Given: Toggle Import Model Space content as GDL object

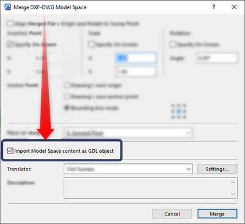Looking at the screenshot, I should click(x=10, y=151).
